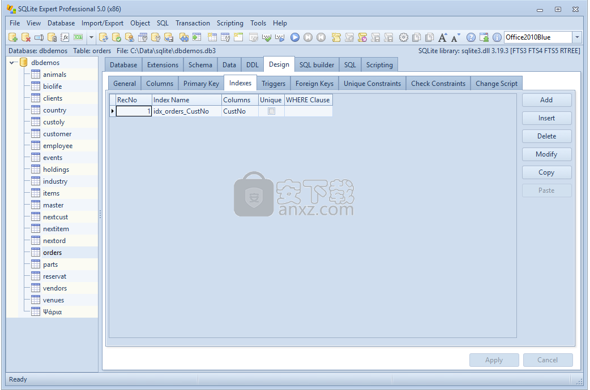Select the orders table in tree

52,253
